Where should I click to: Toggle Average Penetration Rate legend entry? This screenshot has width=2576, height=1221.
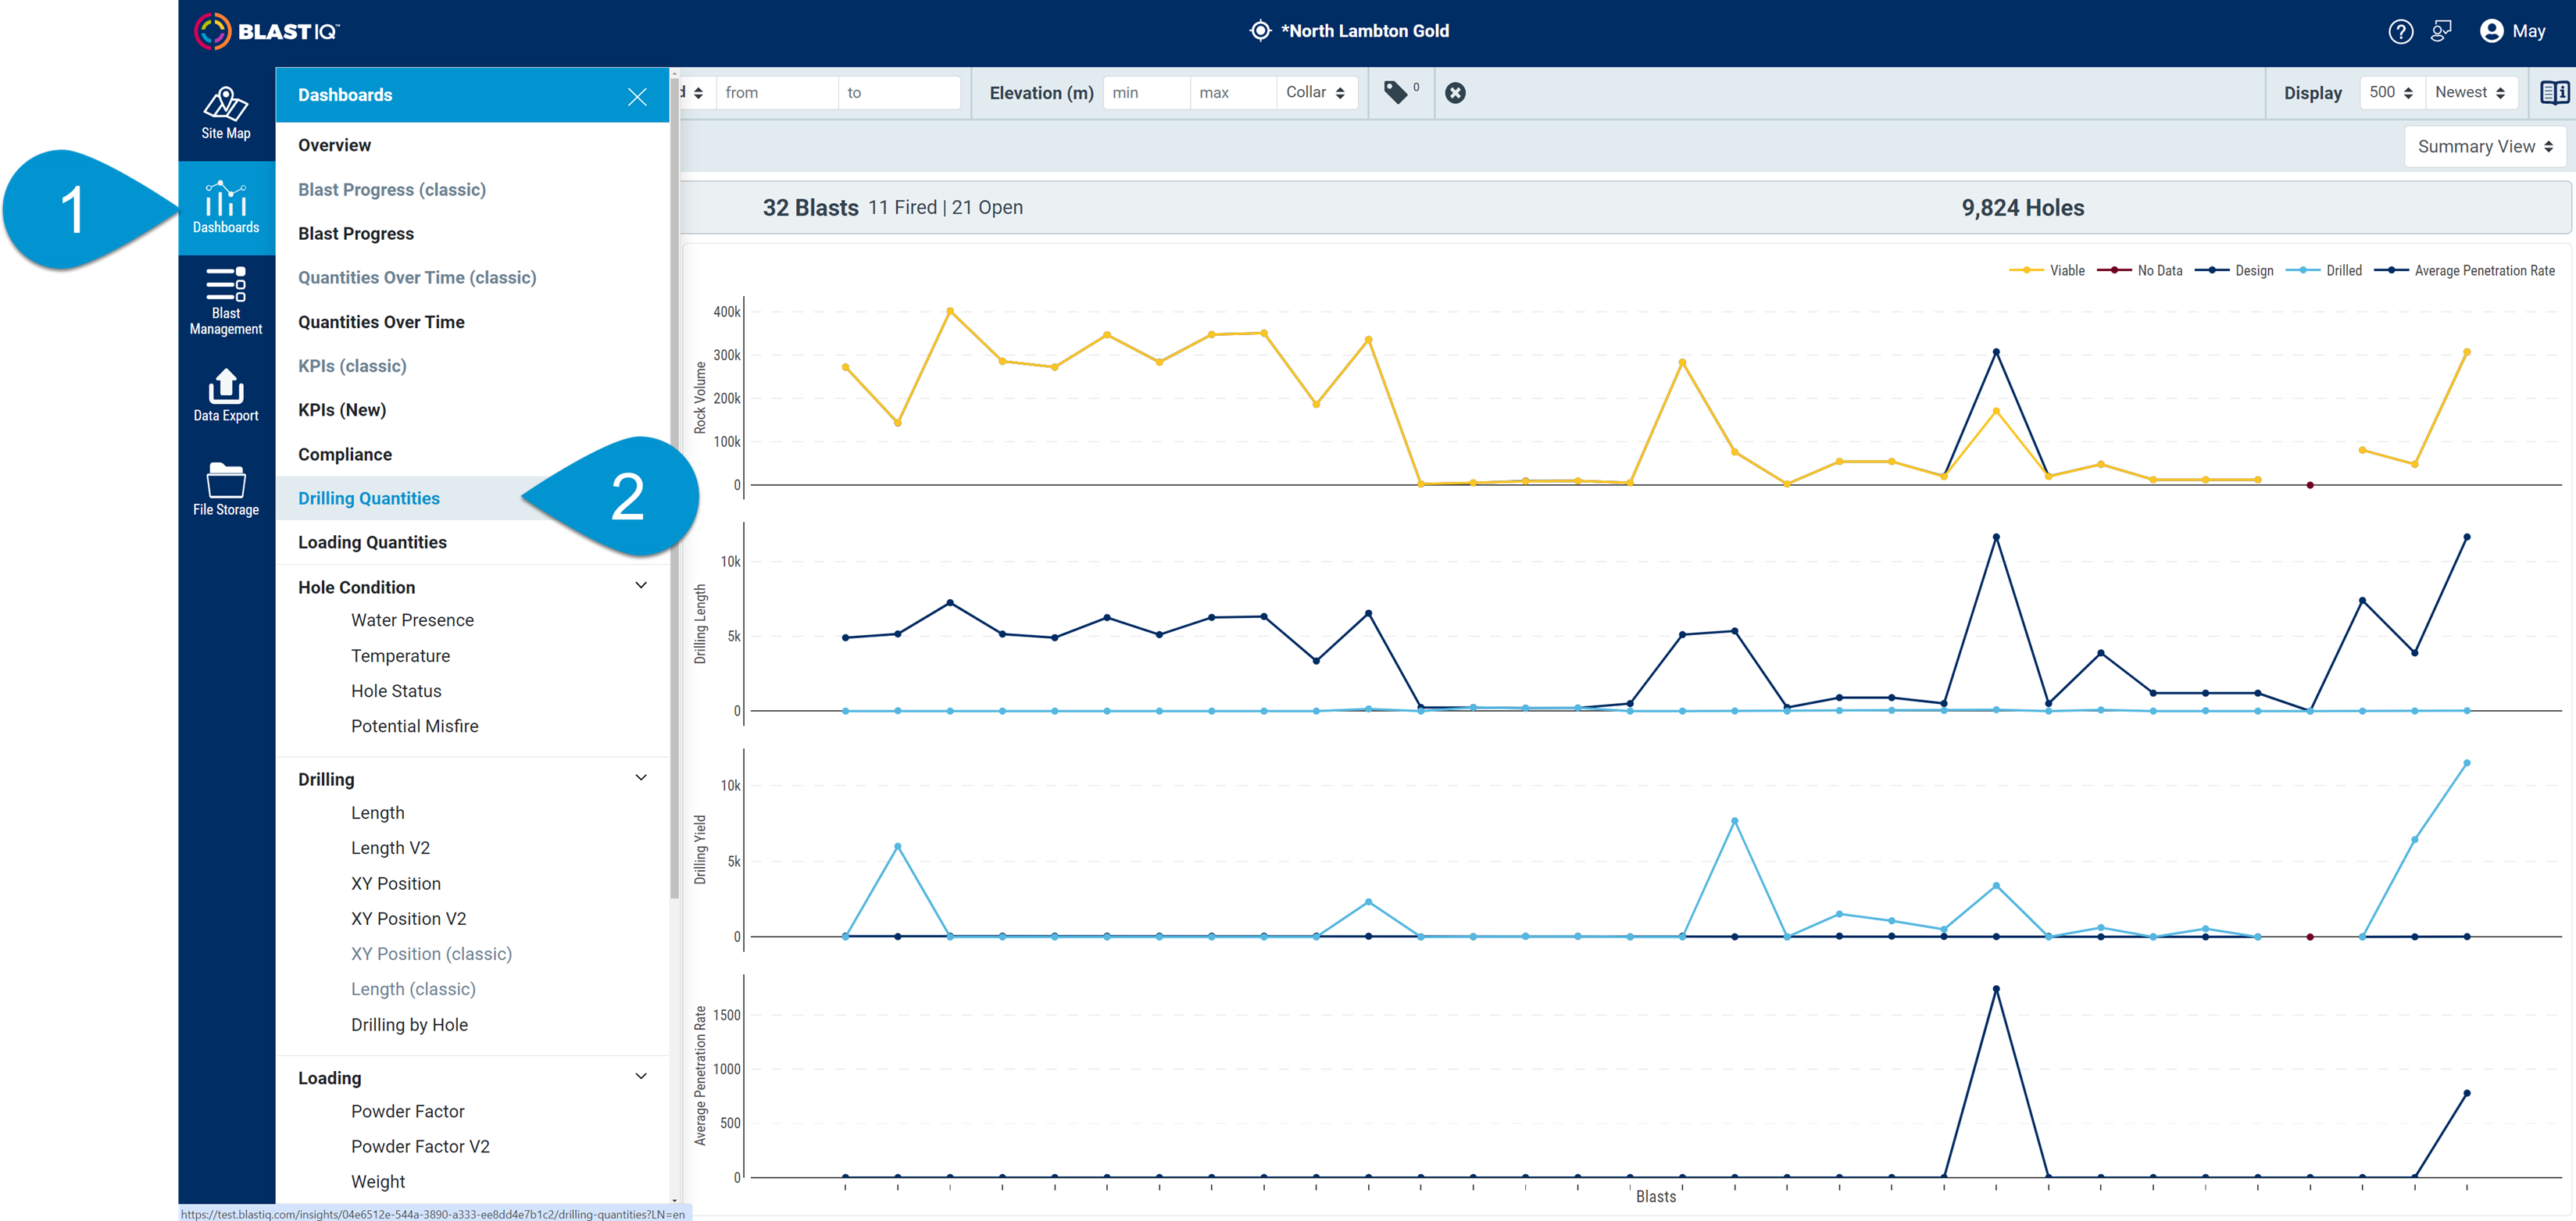[2465, 271]
